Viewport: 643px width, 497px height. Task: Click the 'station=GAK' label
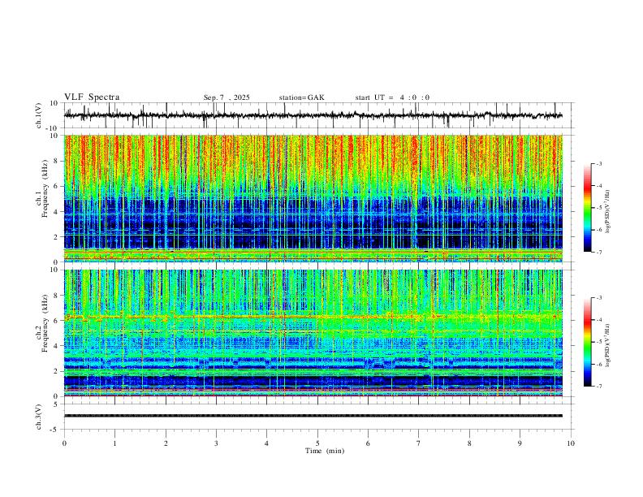[x=301, y=97]
